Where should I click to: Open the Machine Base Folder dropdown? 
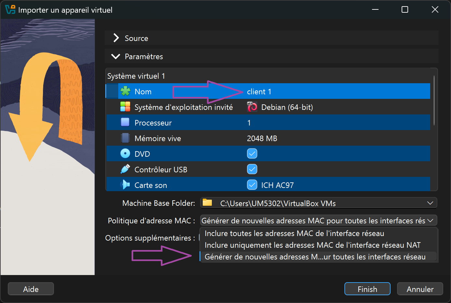(431, 203)
